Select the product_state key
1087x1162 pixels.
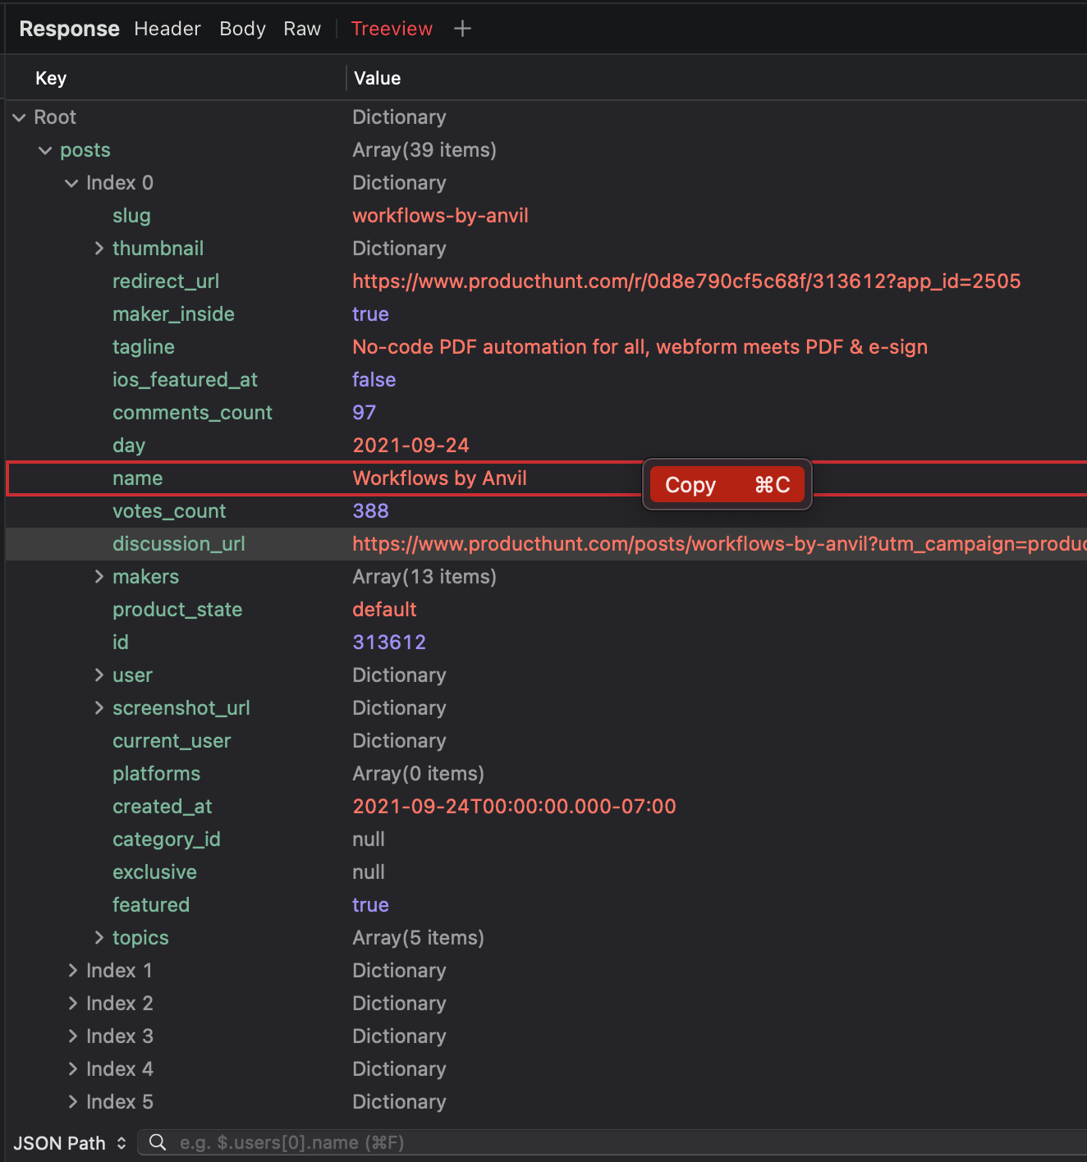click(177, 610)
